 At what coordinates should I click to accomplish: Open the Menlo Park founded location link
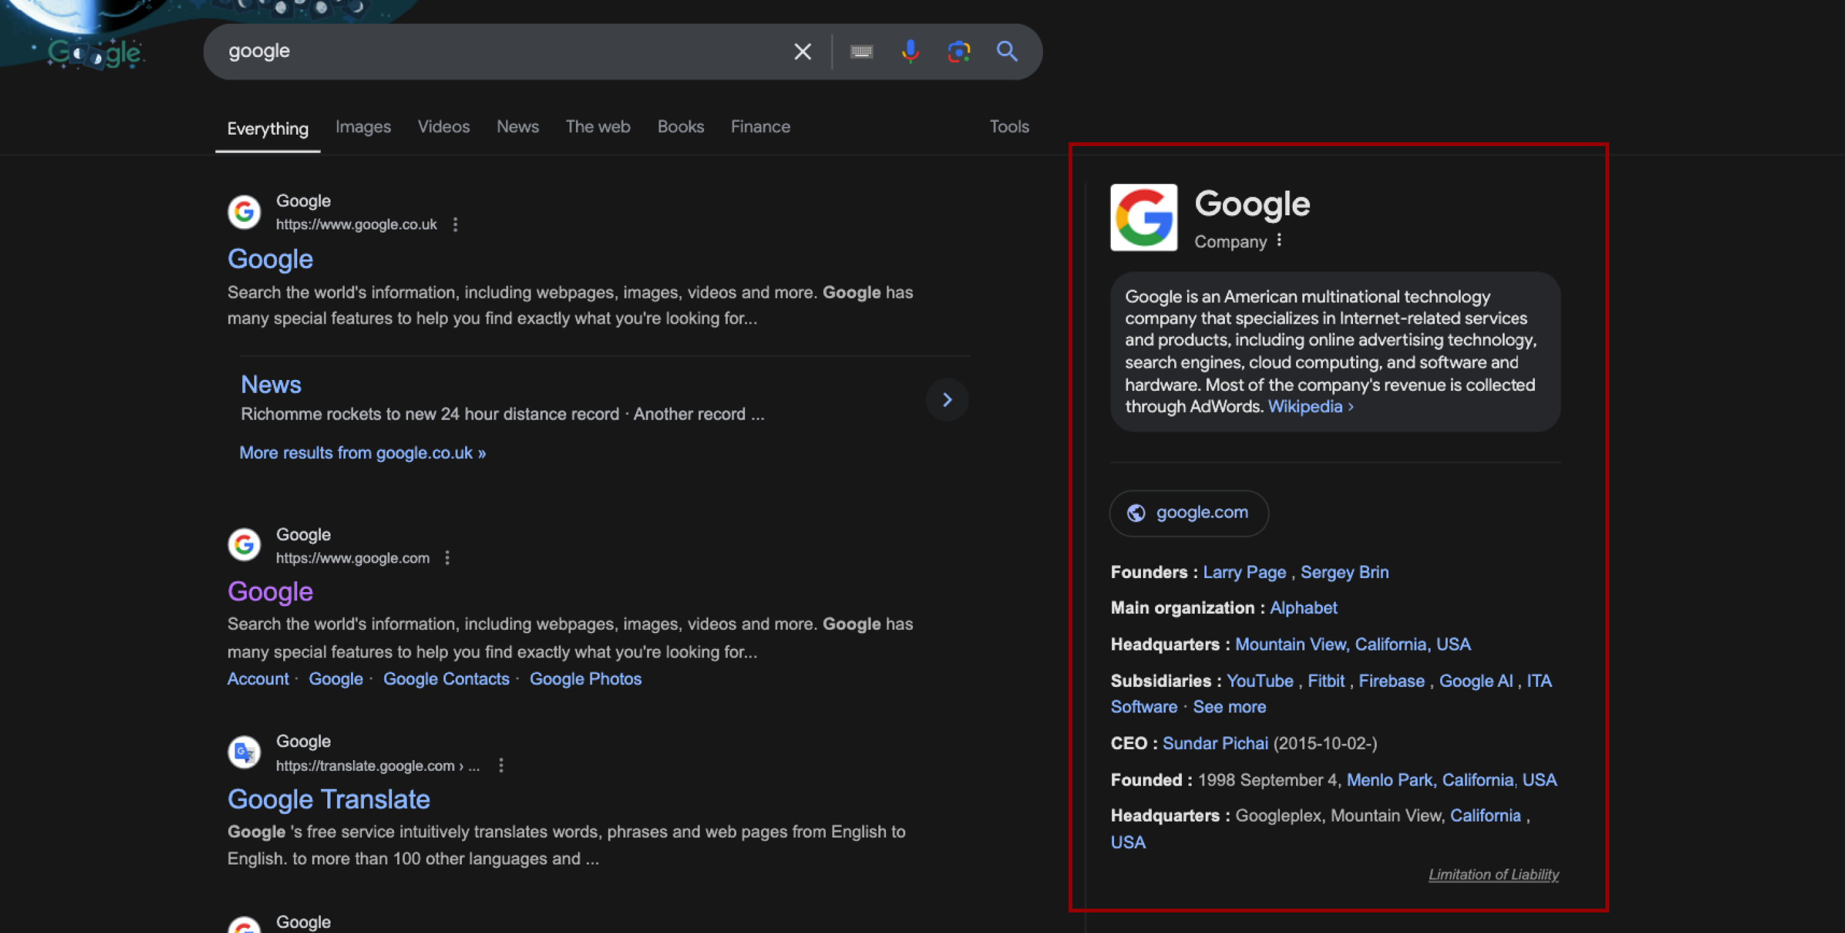1452,780
